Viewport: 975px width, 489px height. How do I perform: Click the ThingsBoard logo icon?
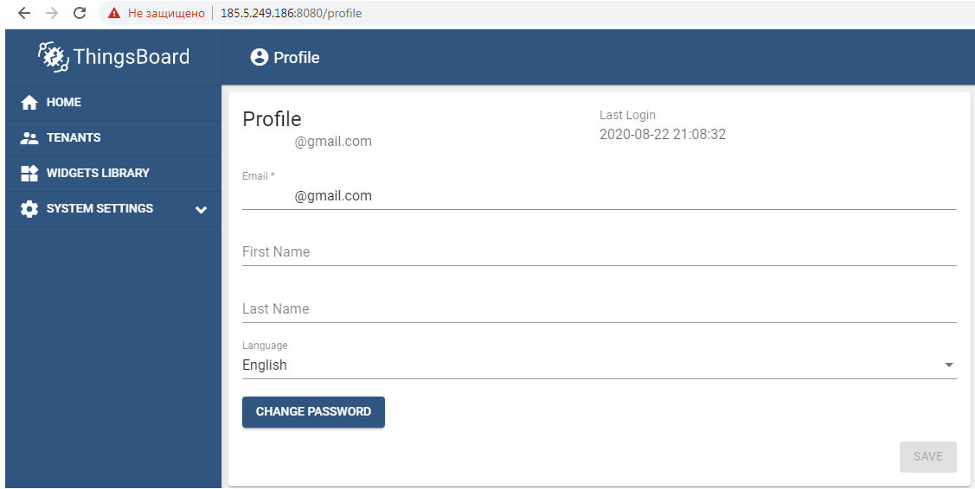coord(53,57)
